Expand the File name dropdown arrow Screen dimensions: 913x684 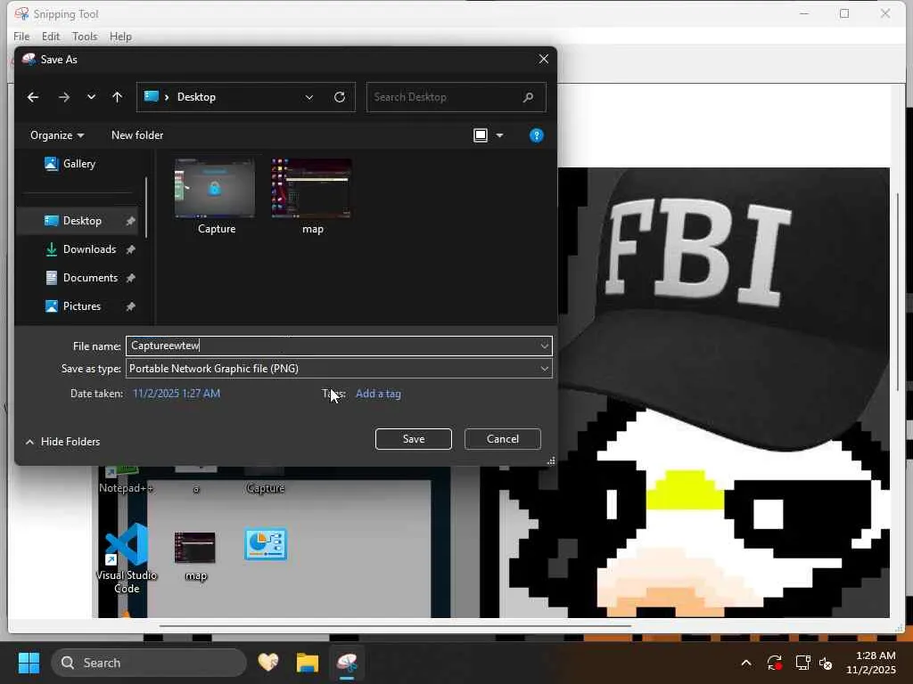coord(545,346)
